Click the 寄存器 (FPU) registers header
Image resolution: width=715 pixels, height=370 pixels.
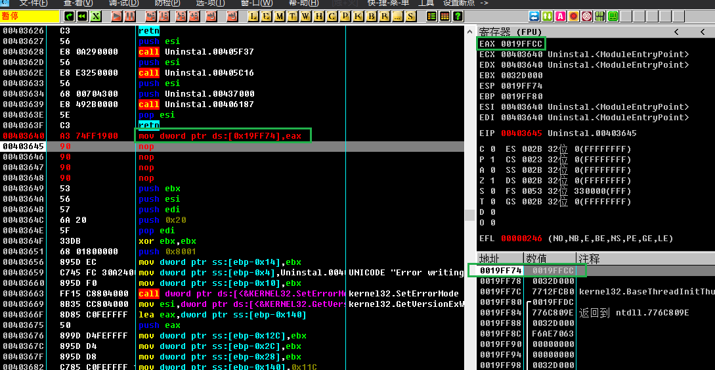point(510,32)
